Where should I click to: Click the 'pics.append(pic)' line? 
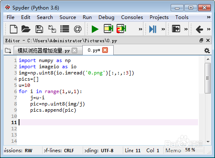pos(53,110)
